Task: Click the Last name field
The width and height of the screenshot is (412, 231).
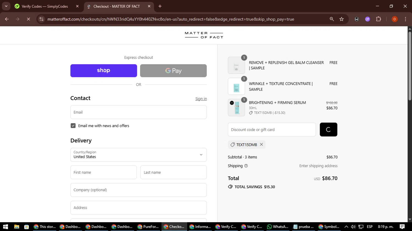Action: pyautogui.click(x=174, y=172)
